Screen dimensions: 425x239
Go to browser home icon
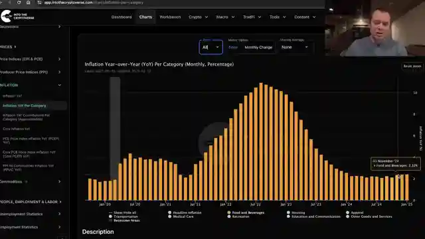pos(28,3)
